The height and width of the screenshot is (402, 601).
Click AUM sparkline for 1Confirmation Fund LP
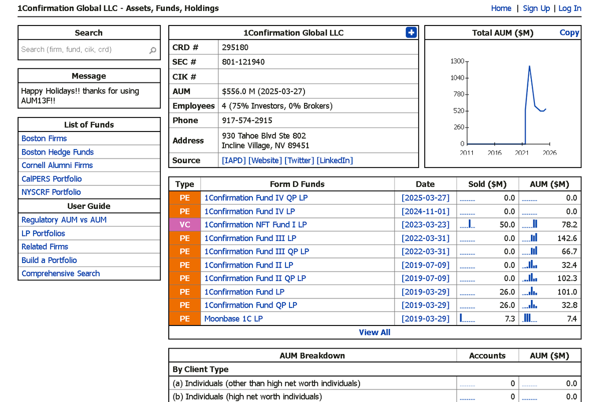(529, 291)
